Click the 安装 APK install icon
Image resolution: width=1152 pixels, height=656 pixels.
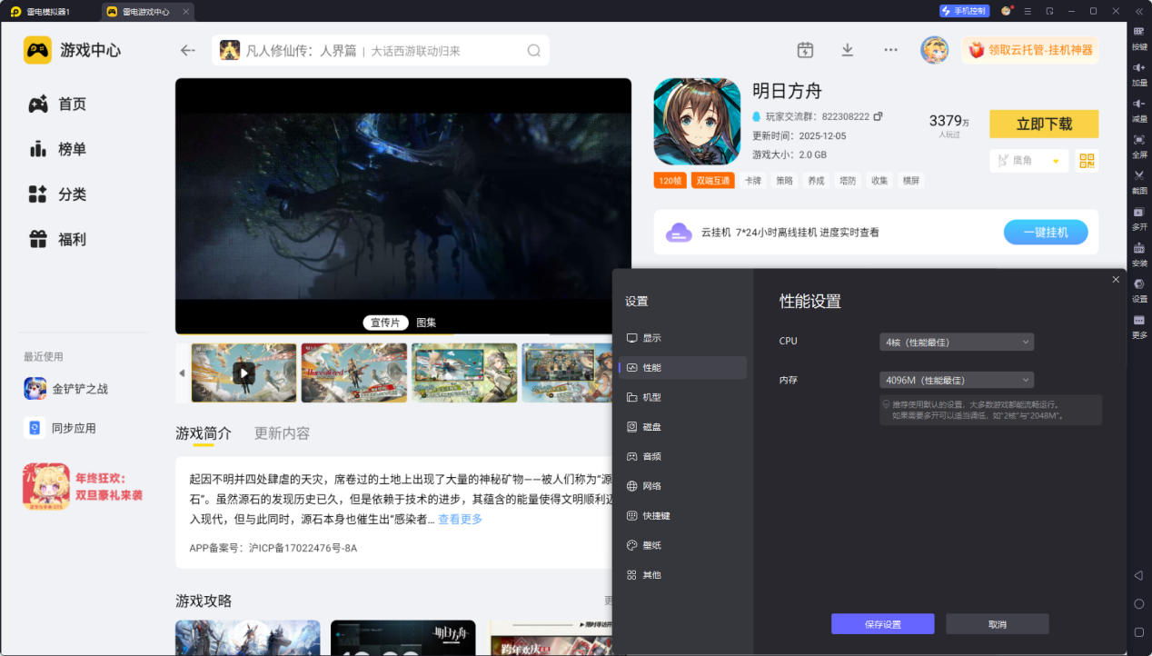pyautogui.click(x=1139, y=247)
